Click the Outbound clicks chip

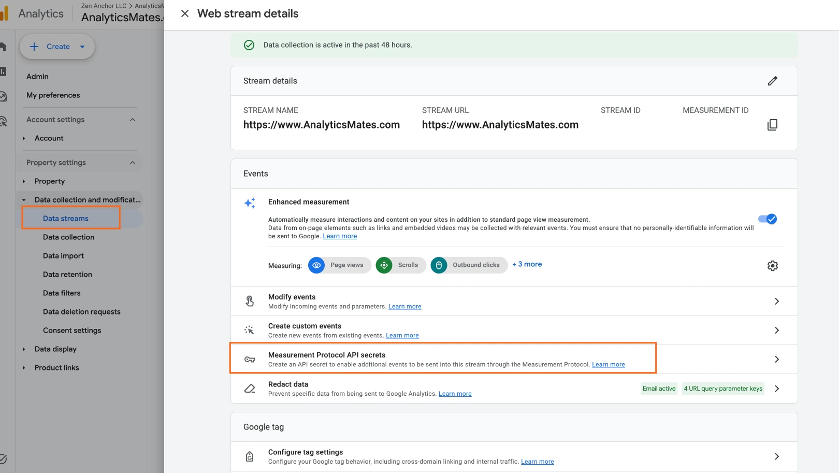point(469,265)
